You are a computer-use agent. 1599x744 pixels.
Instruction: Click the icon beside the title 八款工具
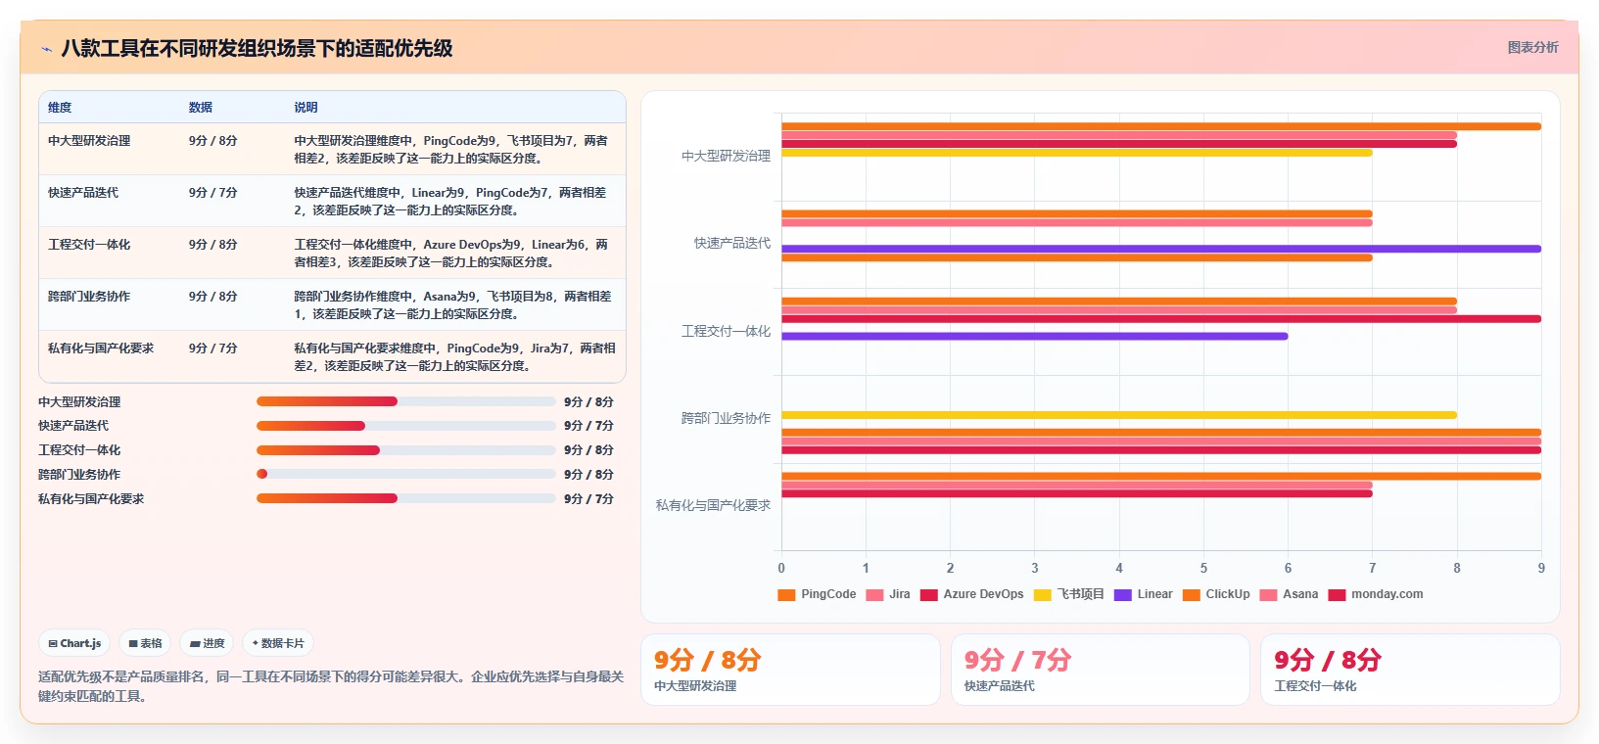46,49
